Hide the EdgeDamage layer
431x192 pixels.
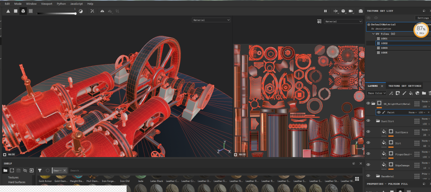point(368,165)
